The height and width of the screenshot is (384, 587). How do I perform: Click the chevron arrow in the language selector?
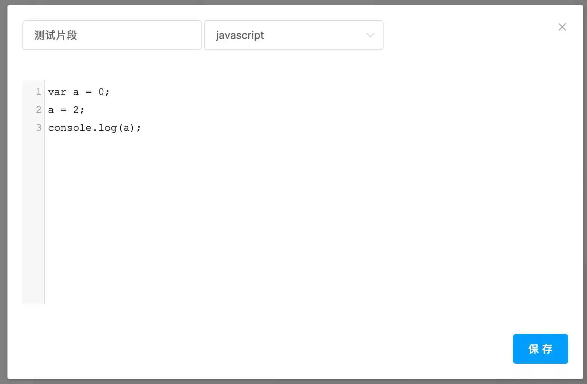[370, 35]
